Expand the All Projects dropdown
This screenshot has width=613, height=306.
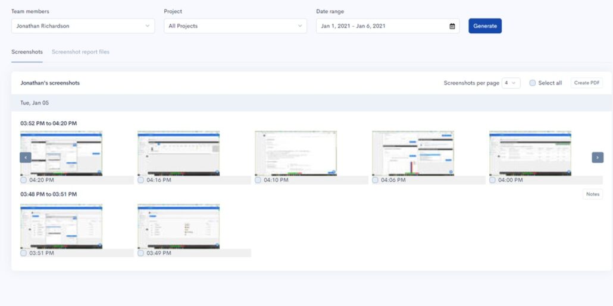pyautogui.click(x=235, y=26)
